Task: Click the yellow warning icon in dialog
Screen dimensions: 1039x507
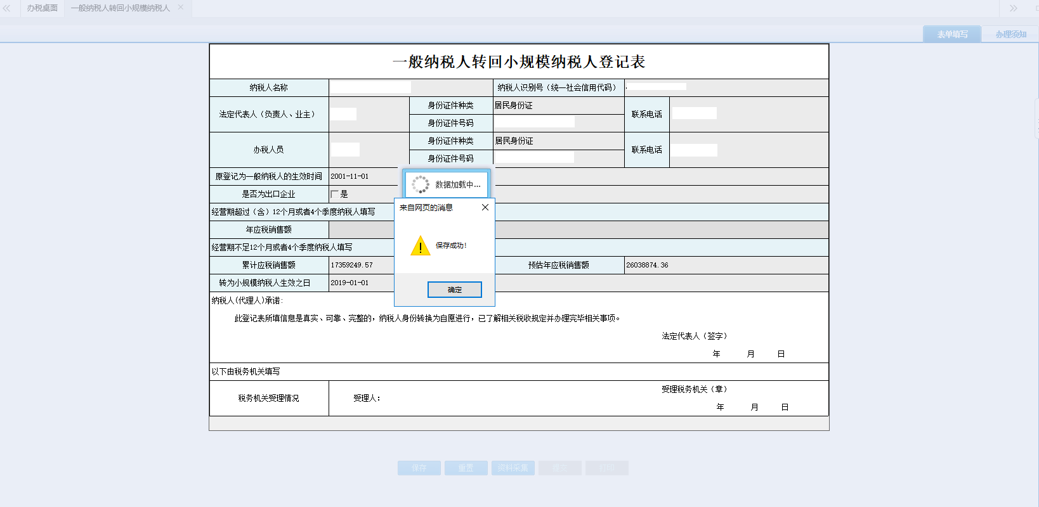Action: coord(420,246)
